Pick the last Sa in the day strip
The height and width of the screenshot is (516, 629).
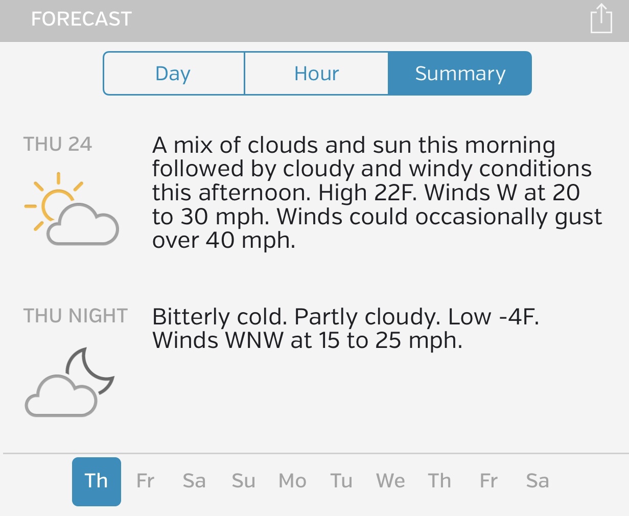[538, 481]
